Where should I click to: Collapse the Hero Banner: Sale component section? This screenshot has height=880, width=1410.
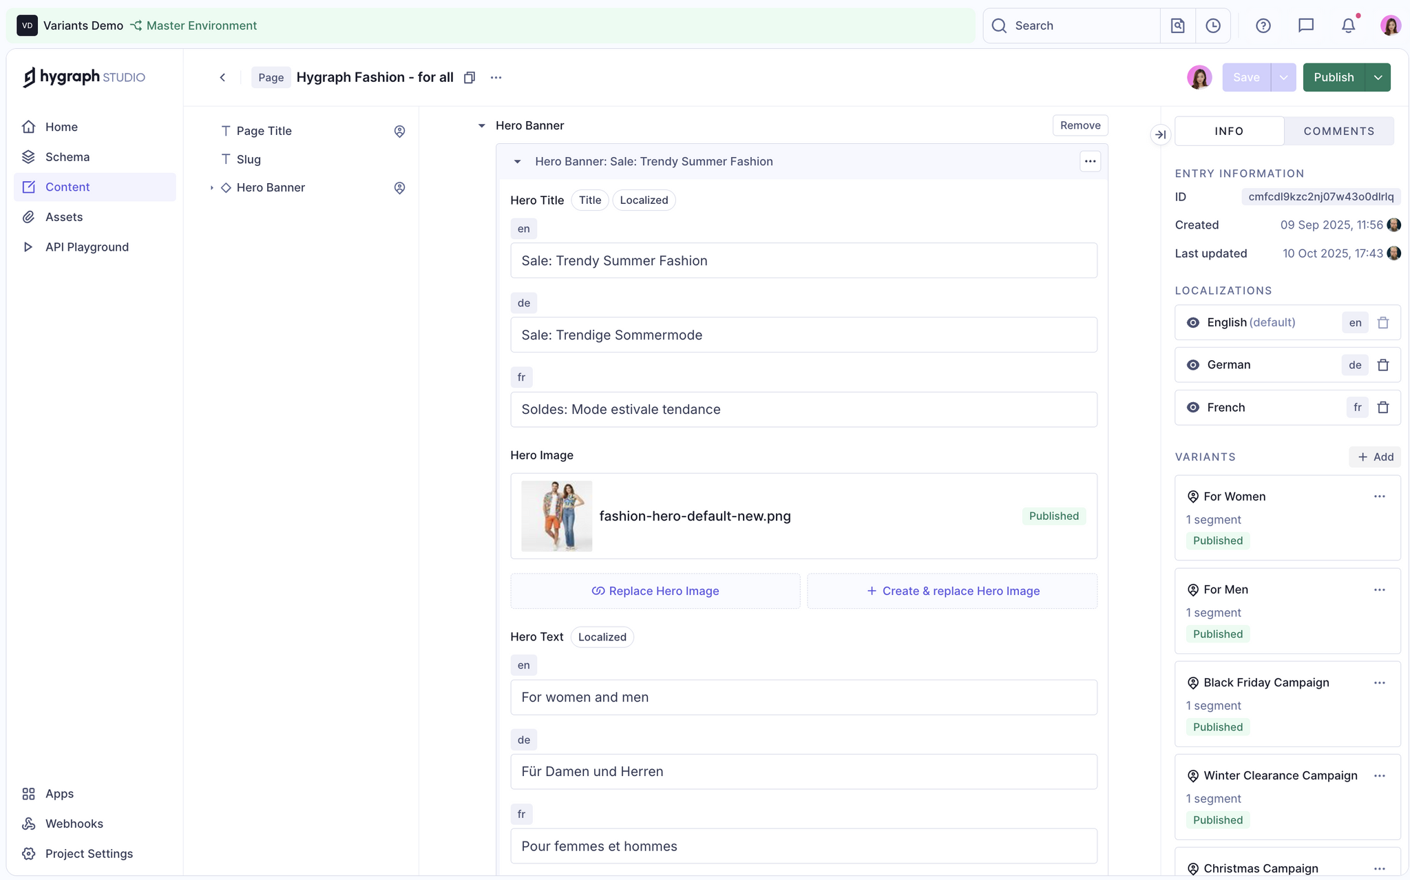(x=517, y=161)
